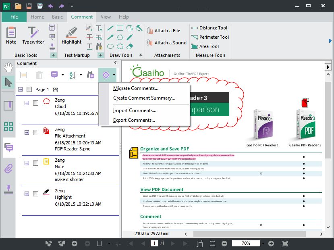Image resolution: width=334 pixels, height=250 pixels.
Task: Select the stamp tool in Basic Tools
Action: (52, 46)
